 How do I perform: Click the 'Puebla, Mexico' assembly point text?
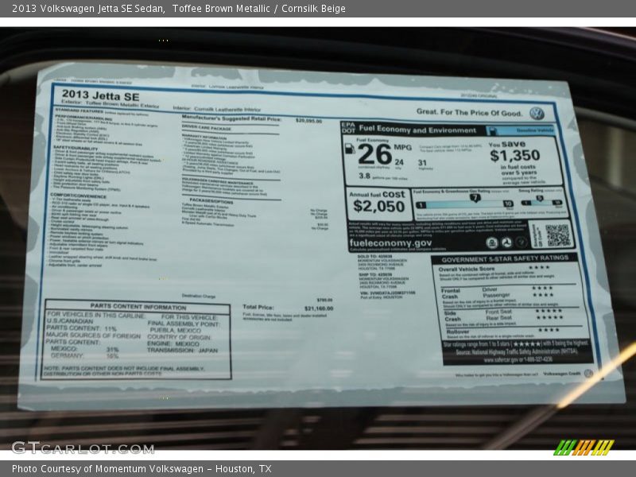[x=176, y=331]
